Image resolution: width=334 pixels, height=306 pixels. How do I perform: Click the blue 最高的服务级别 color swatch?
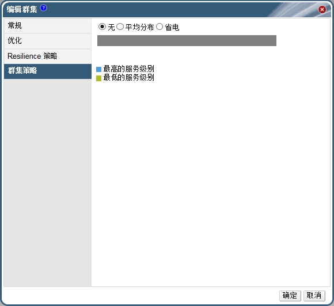98,69
